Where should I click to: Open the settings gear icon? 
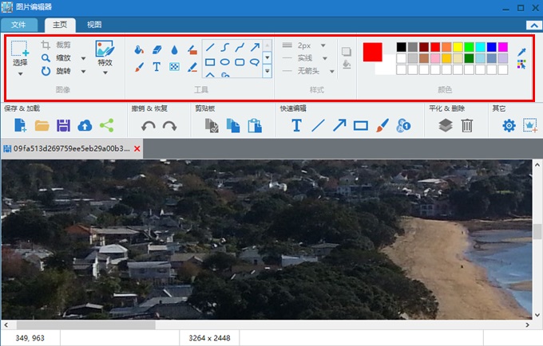[509, 125]
